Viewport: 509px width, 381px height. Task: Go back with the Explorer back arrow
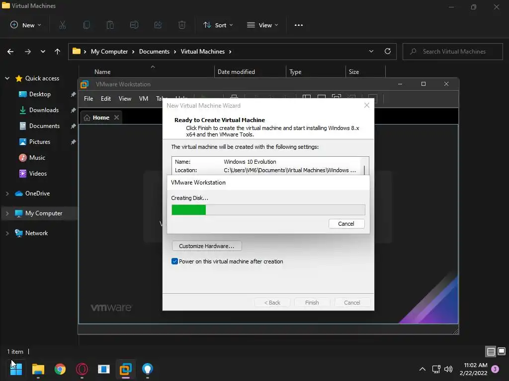[10, 52]
